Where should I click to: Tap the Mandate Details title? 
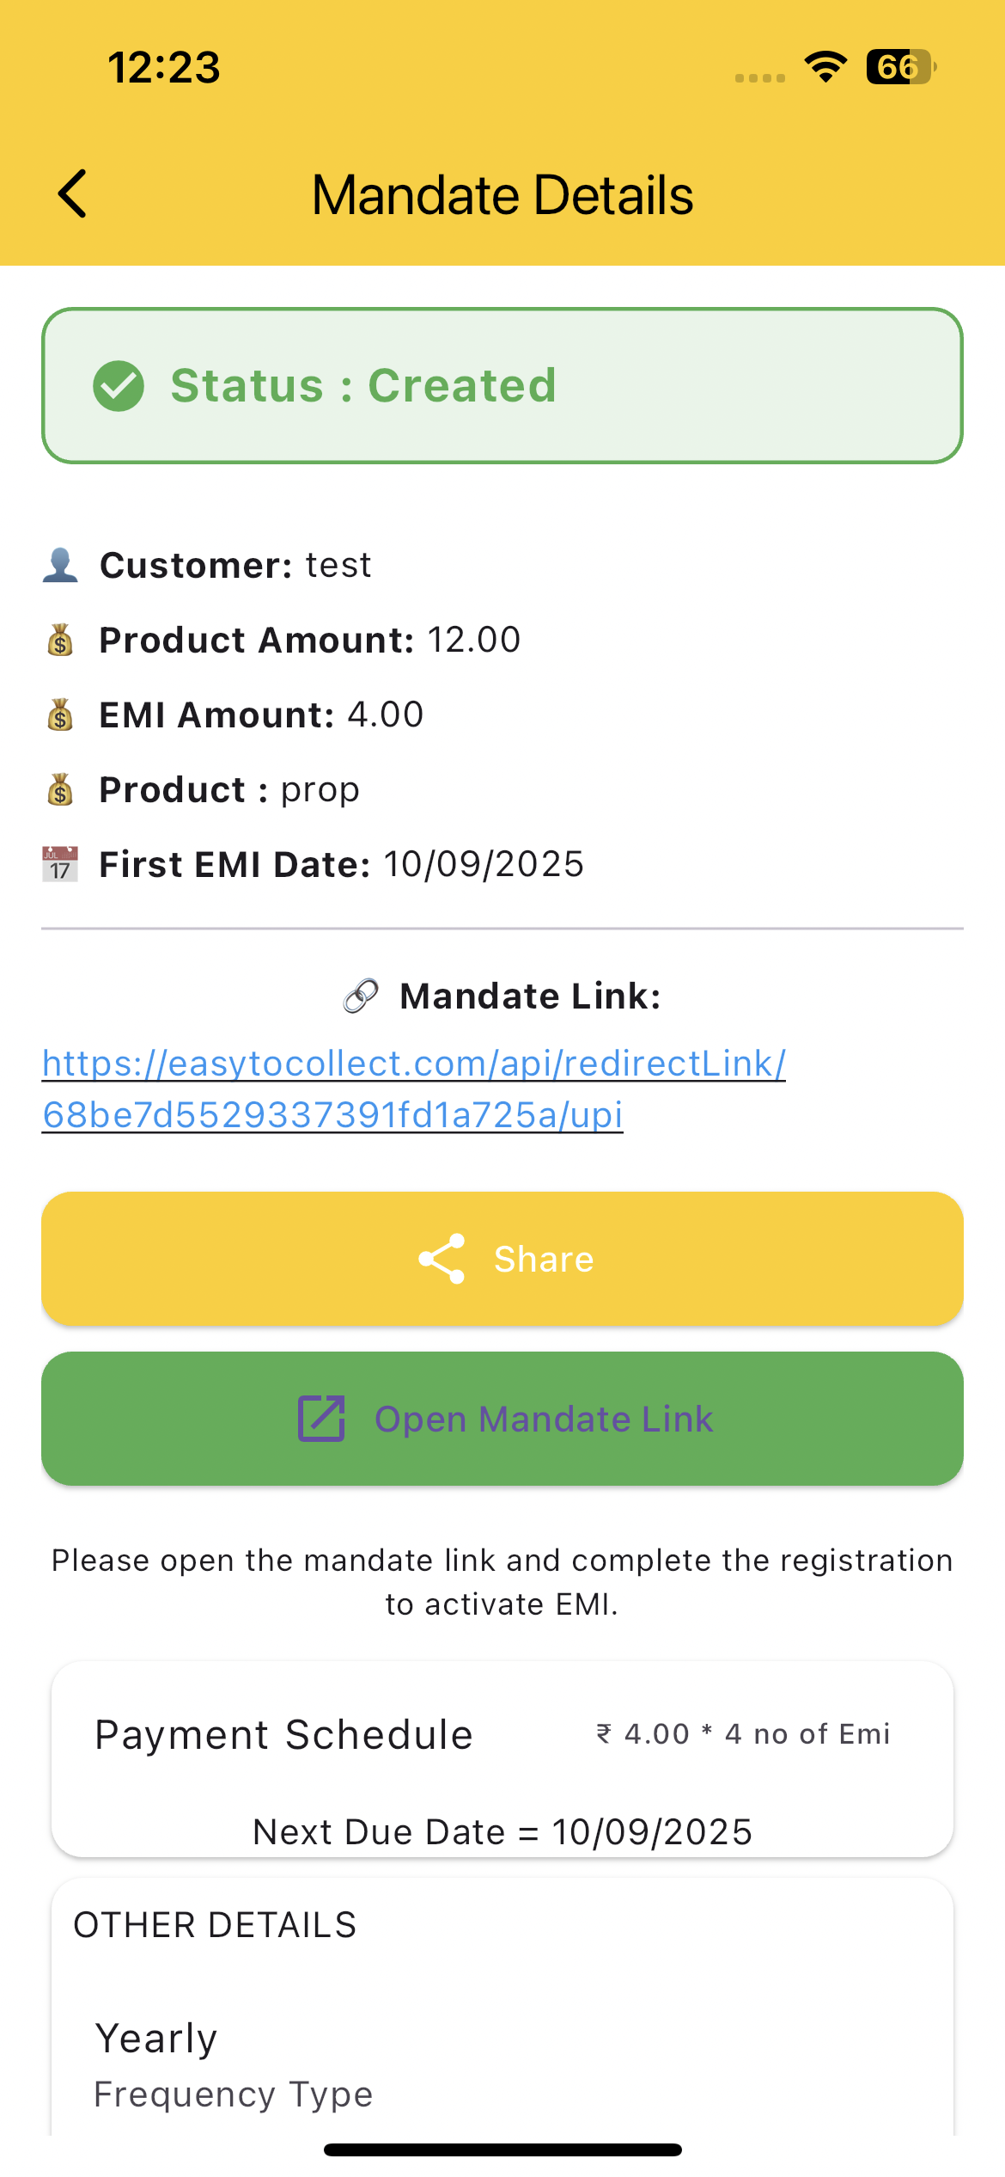(502, 195)
